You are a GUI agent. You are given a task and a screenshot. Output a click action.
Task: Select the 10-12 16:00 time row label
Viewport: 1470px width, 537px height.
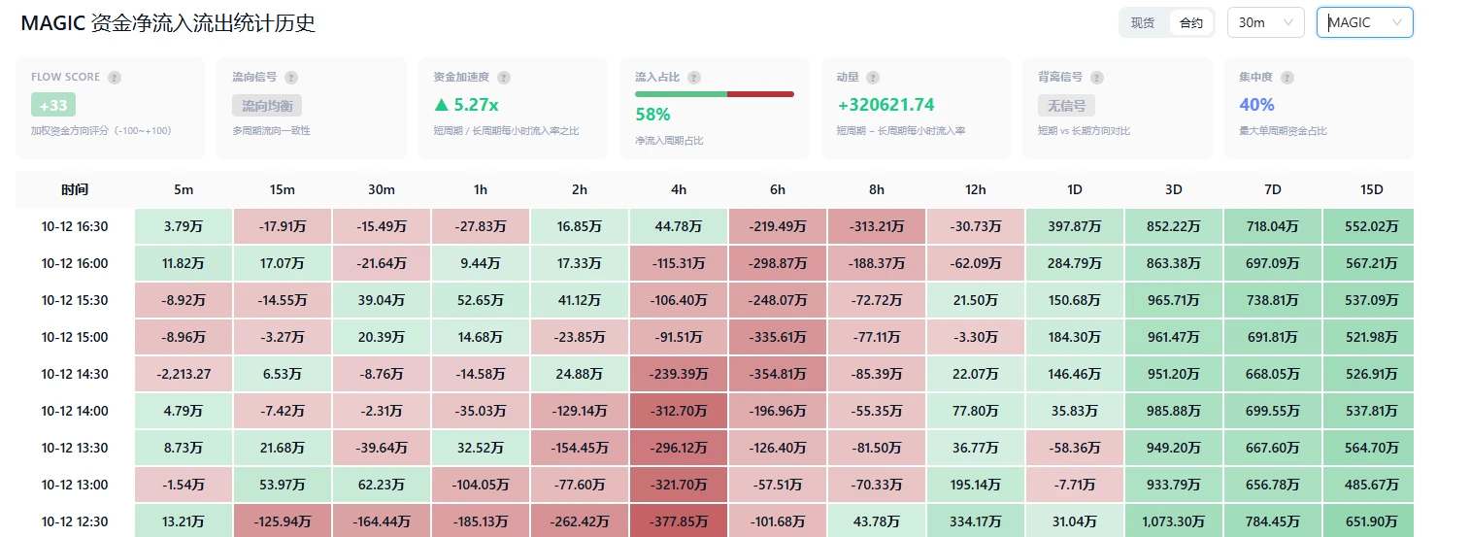coord(75,263)
